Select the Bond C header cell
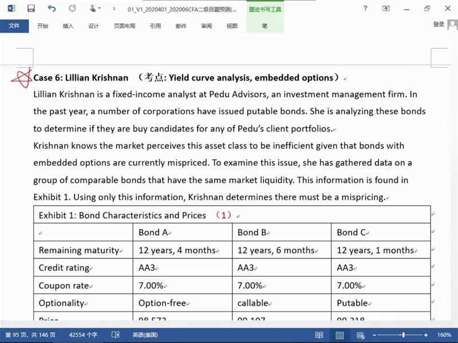The image size is (458, 343). pyautogui.click(x=381, y=232)
